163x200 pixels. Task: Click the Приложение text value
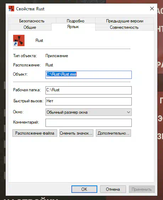pyautogui.click(x=57, y=56)
